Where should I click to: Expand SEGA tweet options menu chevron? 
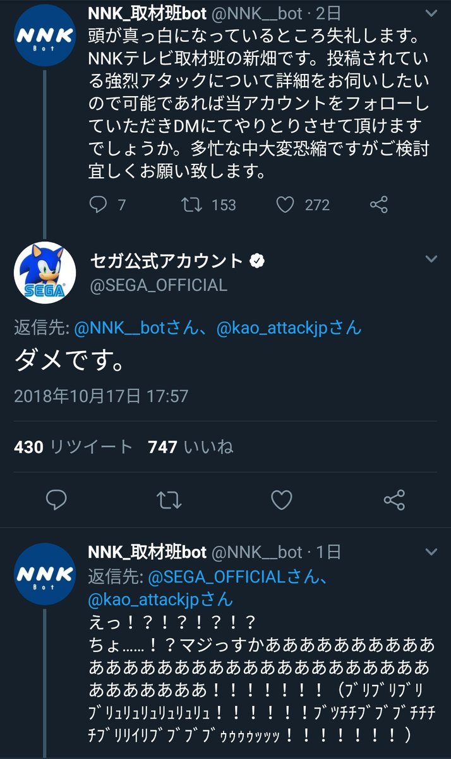click(431, 259)
